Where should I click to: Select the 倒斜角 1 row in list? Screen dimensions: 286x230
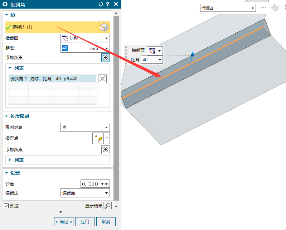43,78
